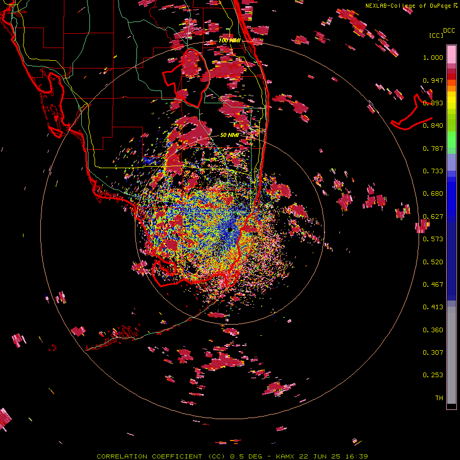
Task: Click the 0.467 color scale value
Action: pyautogui.click(x=433, y=285)
